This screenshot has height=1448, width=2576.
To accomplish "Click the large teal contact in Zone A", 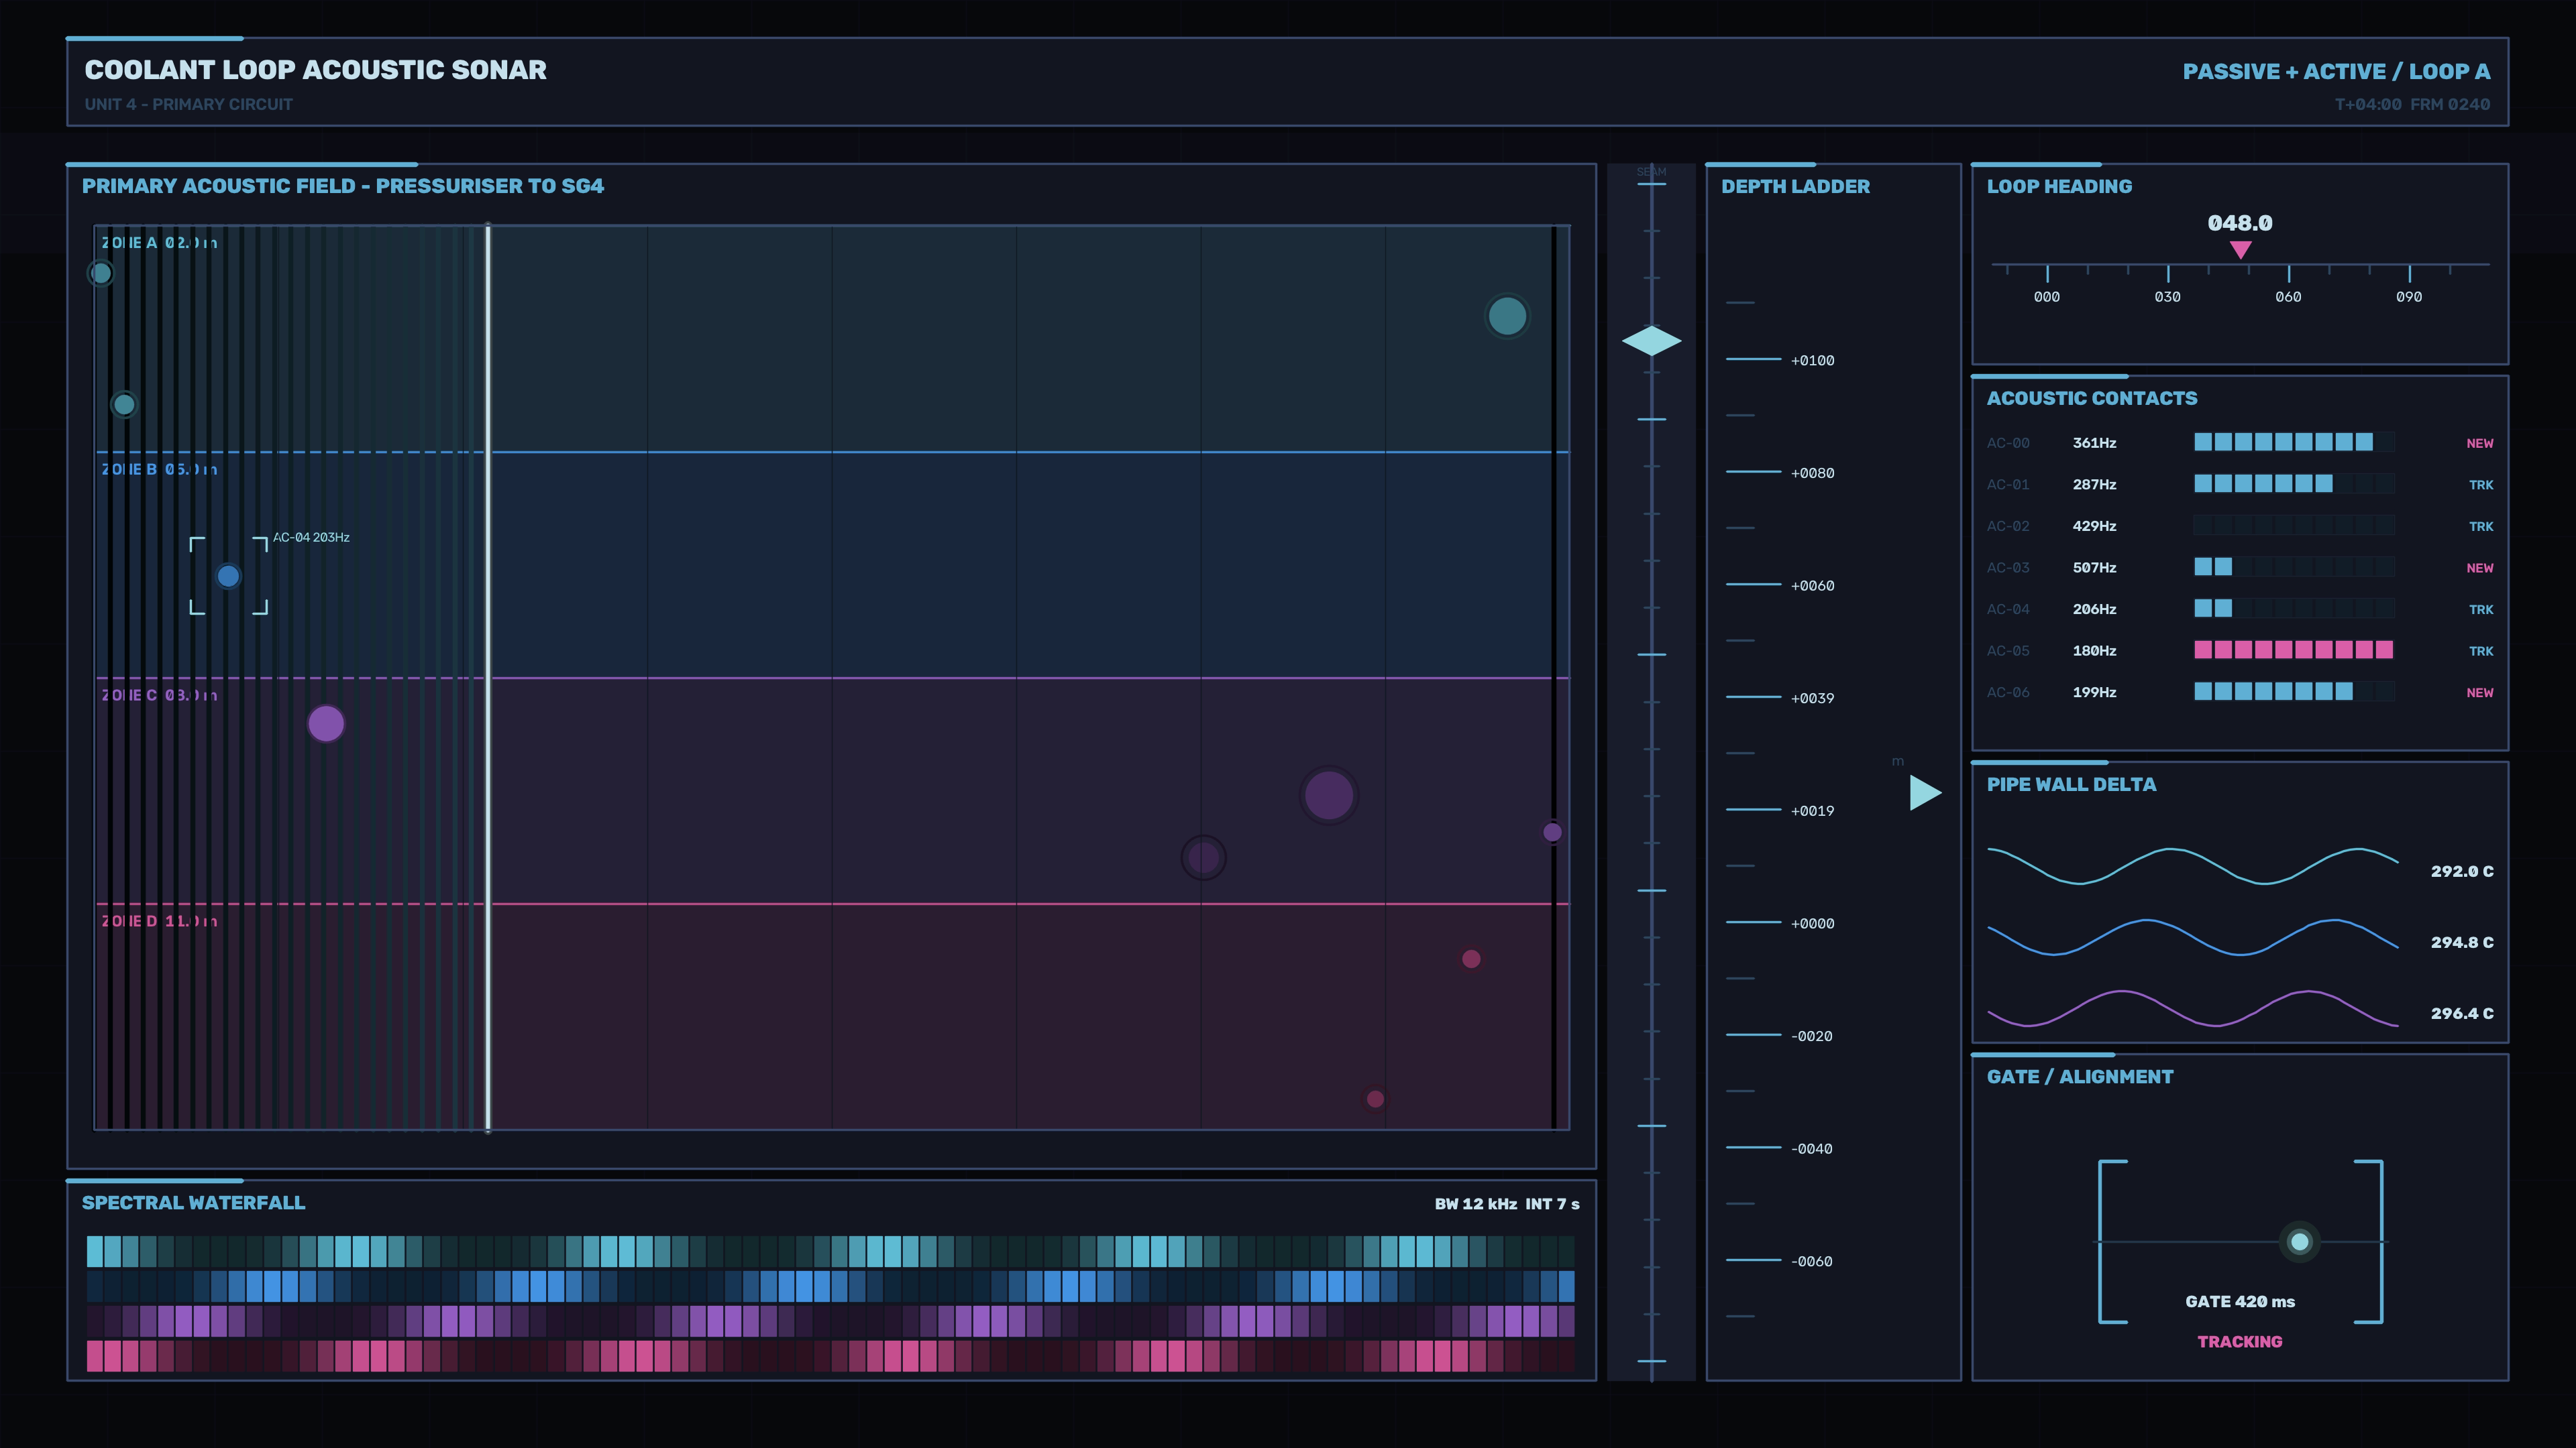I will tap(1507, 316).
